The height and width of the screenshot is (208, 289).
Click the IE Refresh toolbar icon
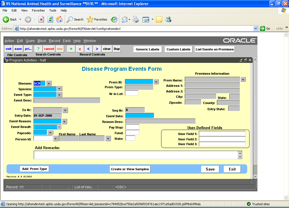(x=50, y=19)
